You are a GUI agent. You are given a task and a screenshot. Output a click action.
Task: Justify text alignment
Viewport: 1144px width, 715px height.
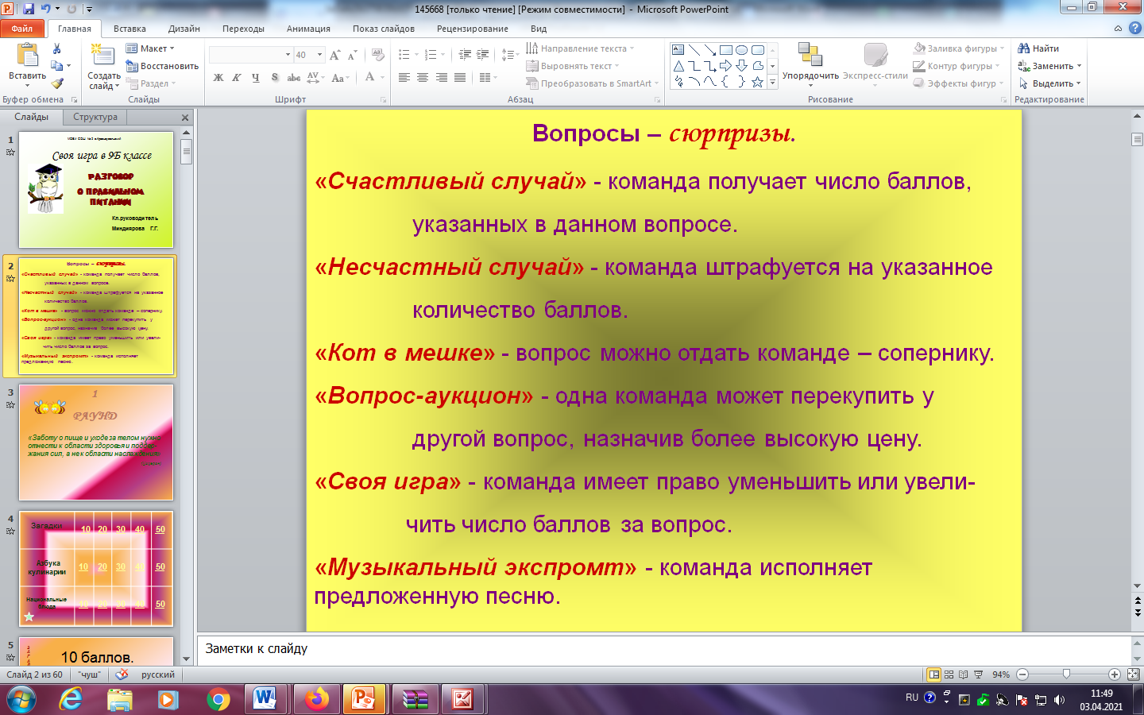click(459, 78)
